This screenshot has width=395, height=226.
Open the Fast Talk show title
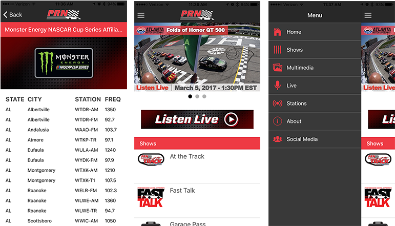[182, 191]
